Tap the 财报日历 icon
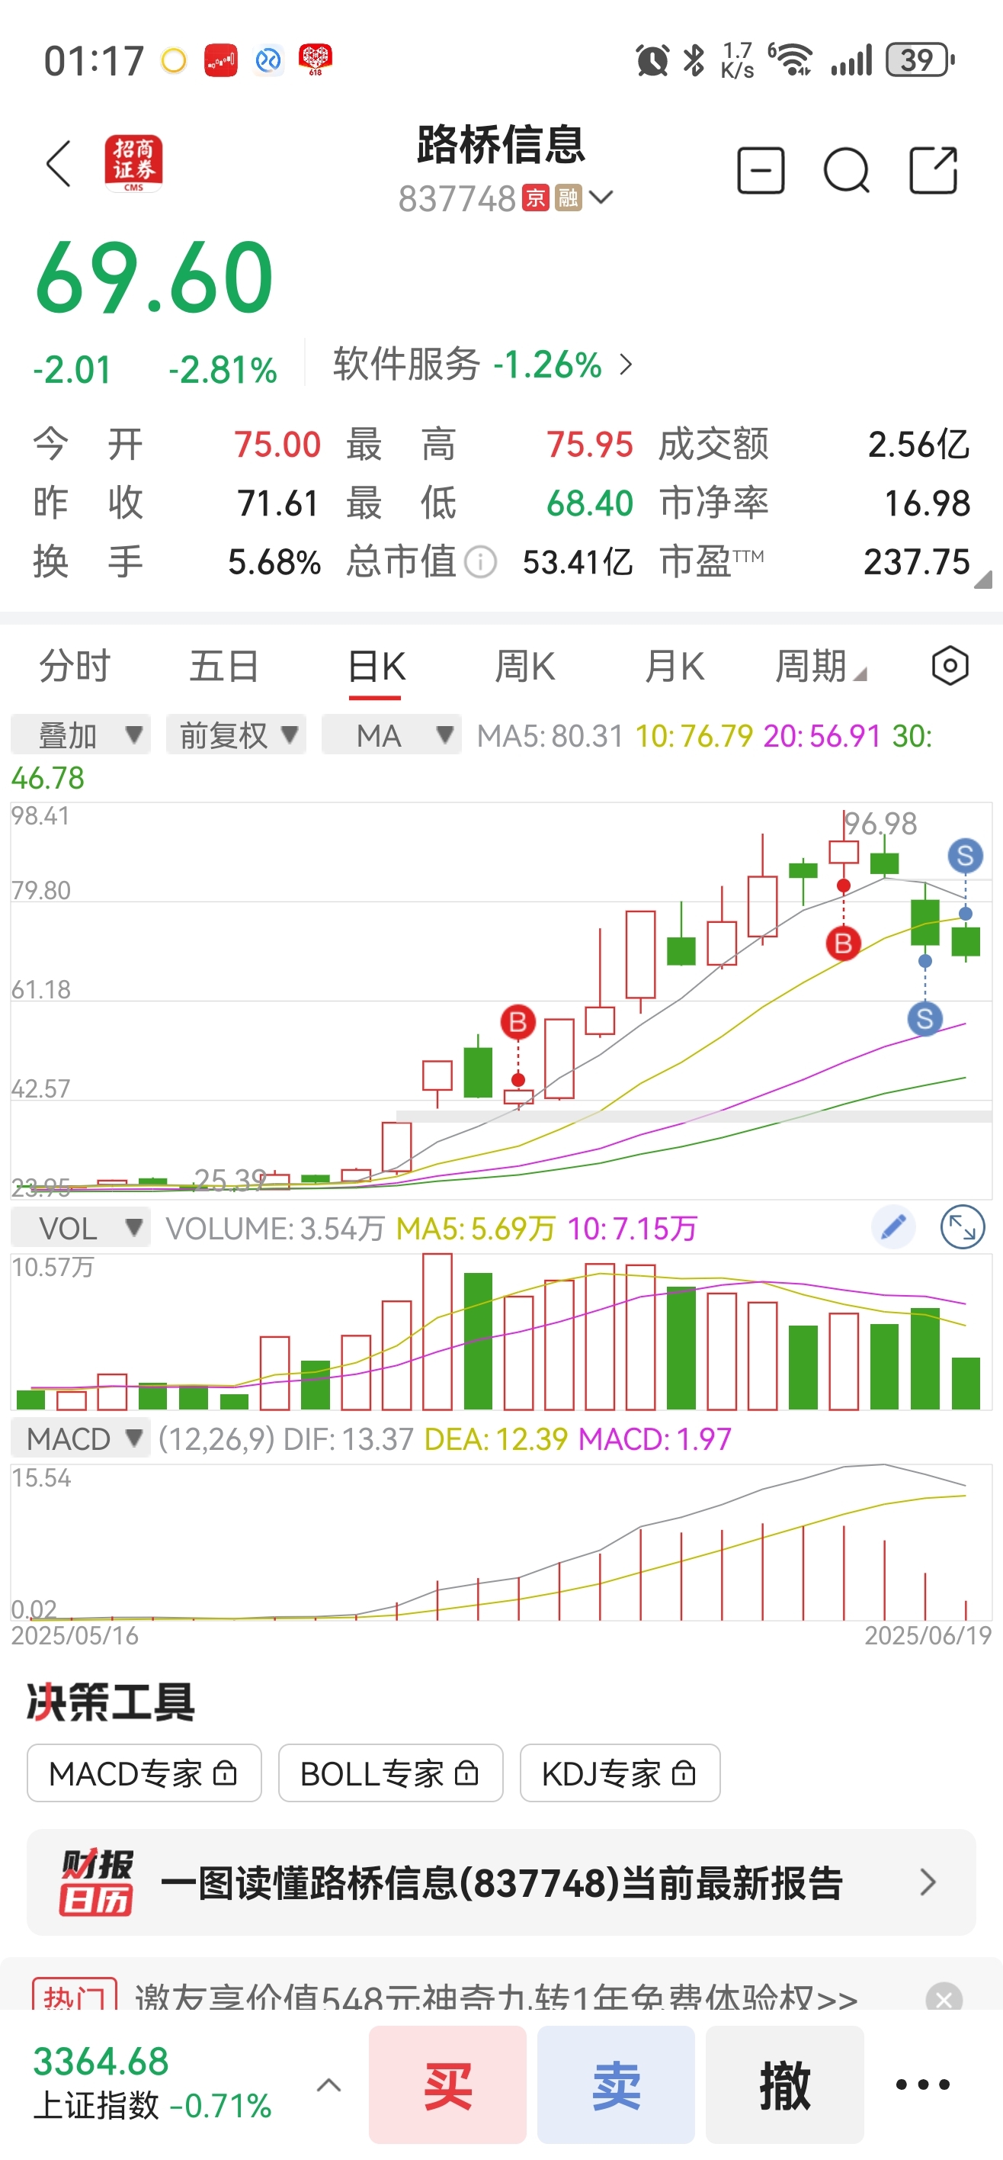Image resolution: width=1003 pixels, height=2160 pixels. click(x=95, y=1882)
